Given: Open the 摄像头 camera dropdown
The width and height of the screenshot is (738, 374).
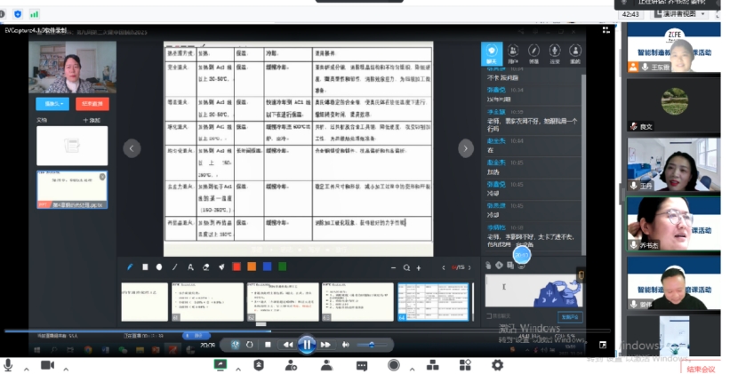Looking at the screenshot, I should pos(52,104).
